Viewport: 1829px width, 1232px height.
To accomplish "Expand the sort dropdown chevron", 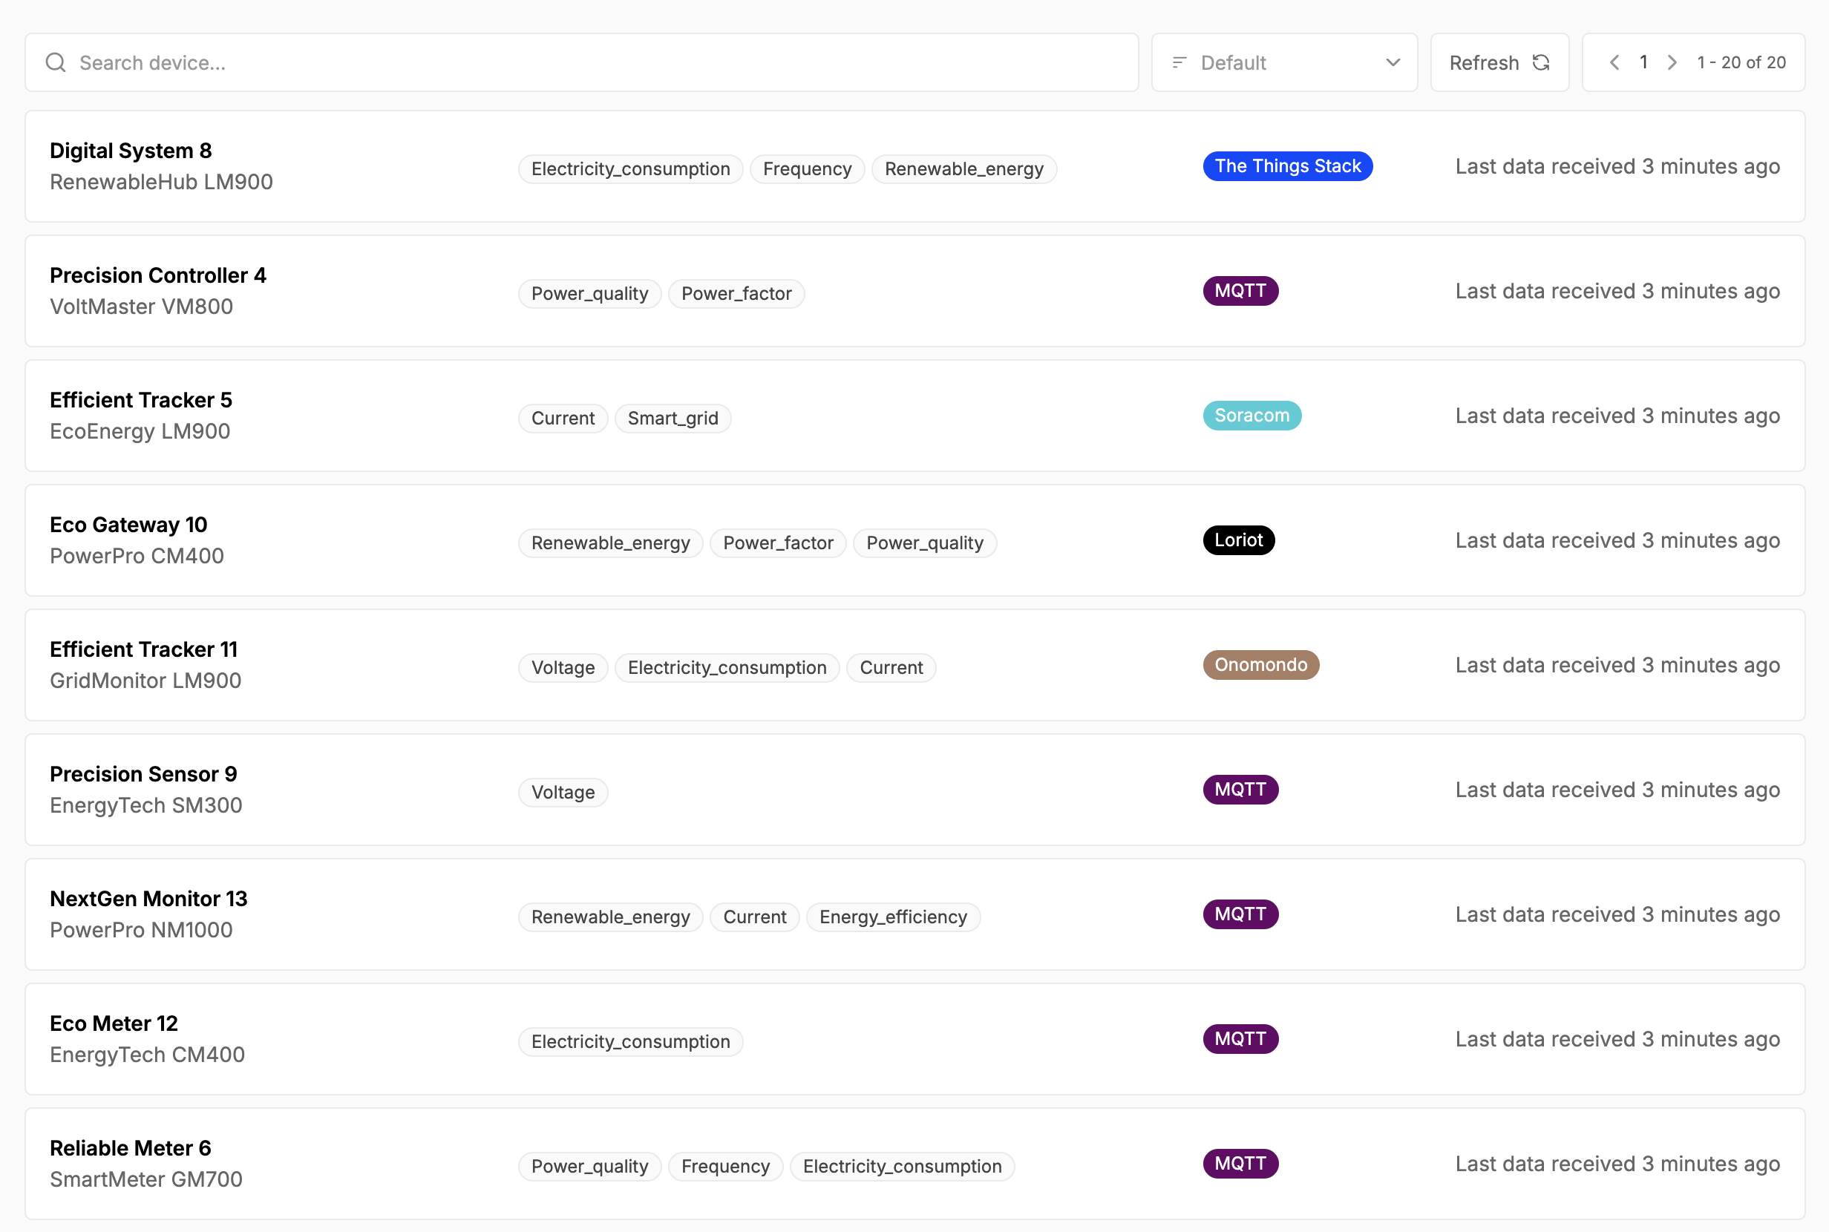I will click(x=1393, y=62).
